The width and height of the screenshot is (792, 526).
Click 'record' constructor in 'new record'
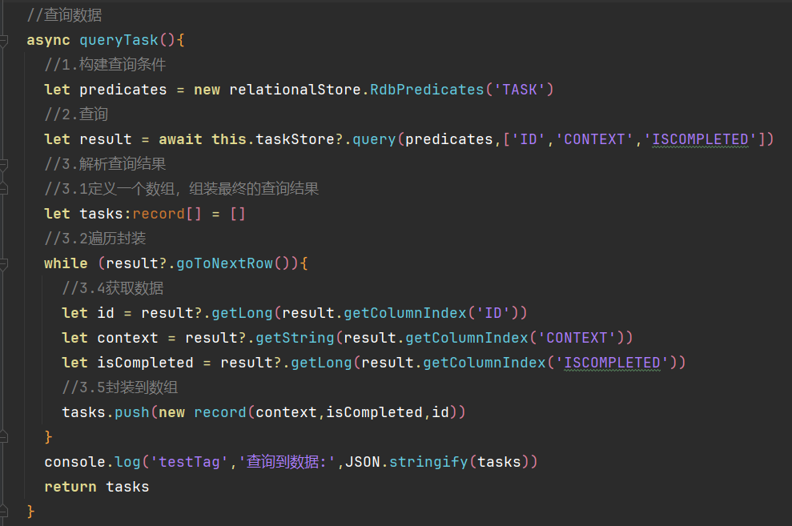[219, 412]
